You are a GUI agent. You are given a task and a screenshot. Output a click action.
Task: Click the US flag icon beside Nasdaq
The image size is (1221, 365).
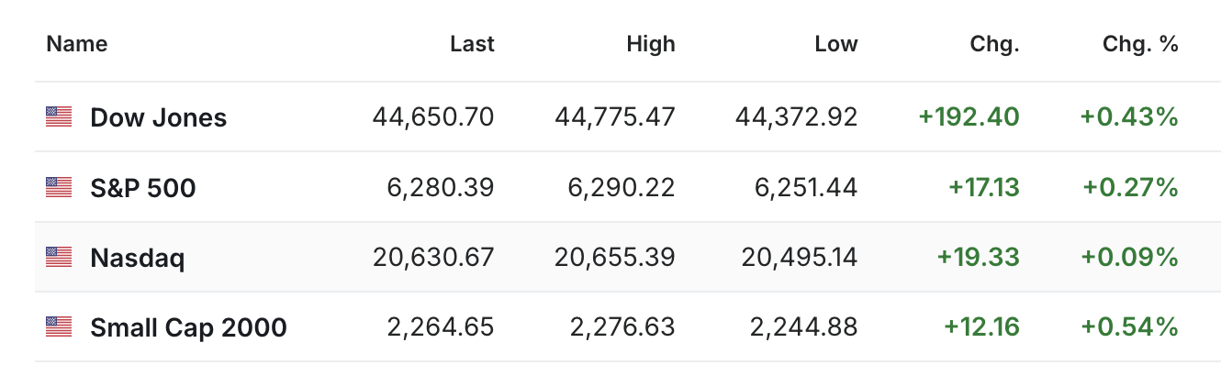click(x=59, y=258)
